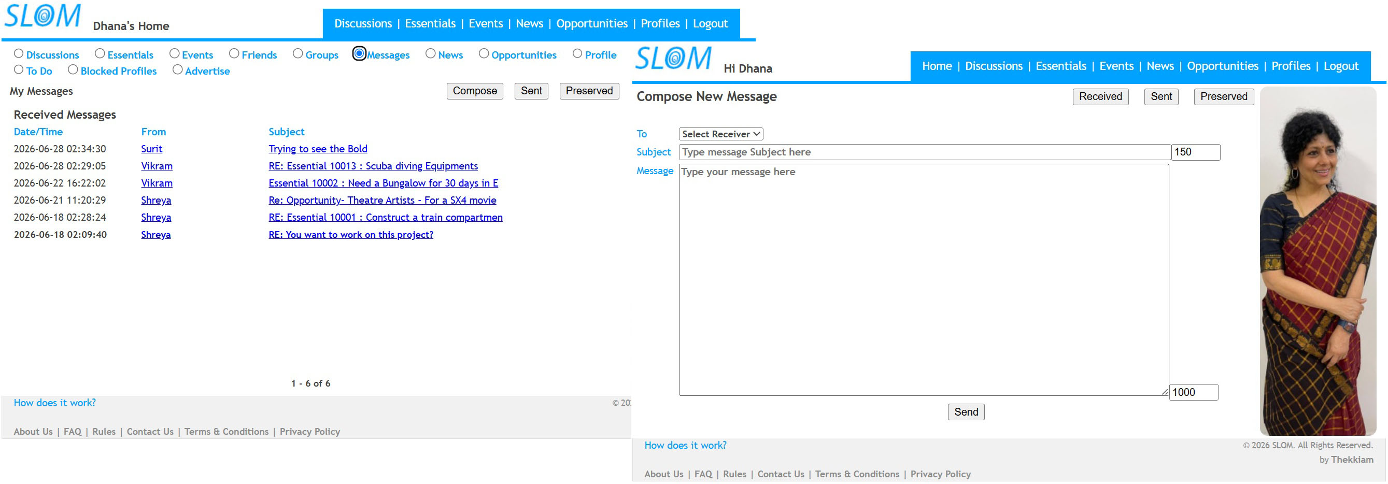Click Sent button on Compose New Message page
The width and height of the screenshot is (1388, 484).
1161,97
